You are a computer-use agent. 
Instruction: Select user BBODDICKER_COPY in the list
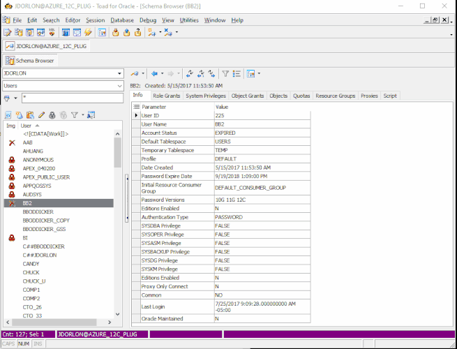point(46,221)
